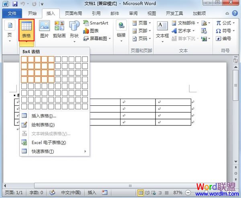Choose Excel 电子表格(X)
241x198 pixels.
pyautogui.click(x=55, y=143)
